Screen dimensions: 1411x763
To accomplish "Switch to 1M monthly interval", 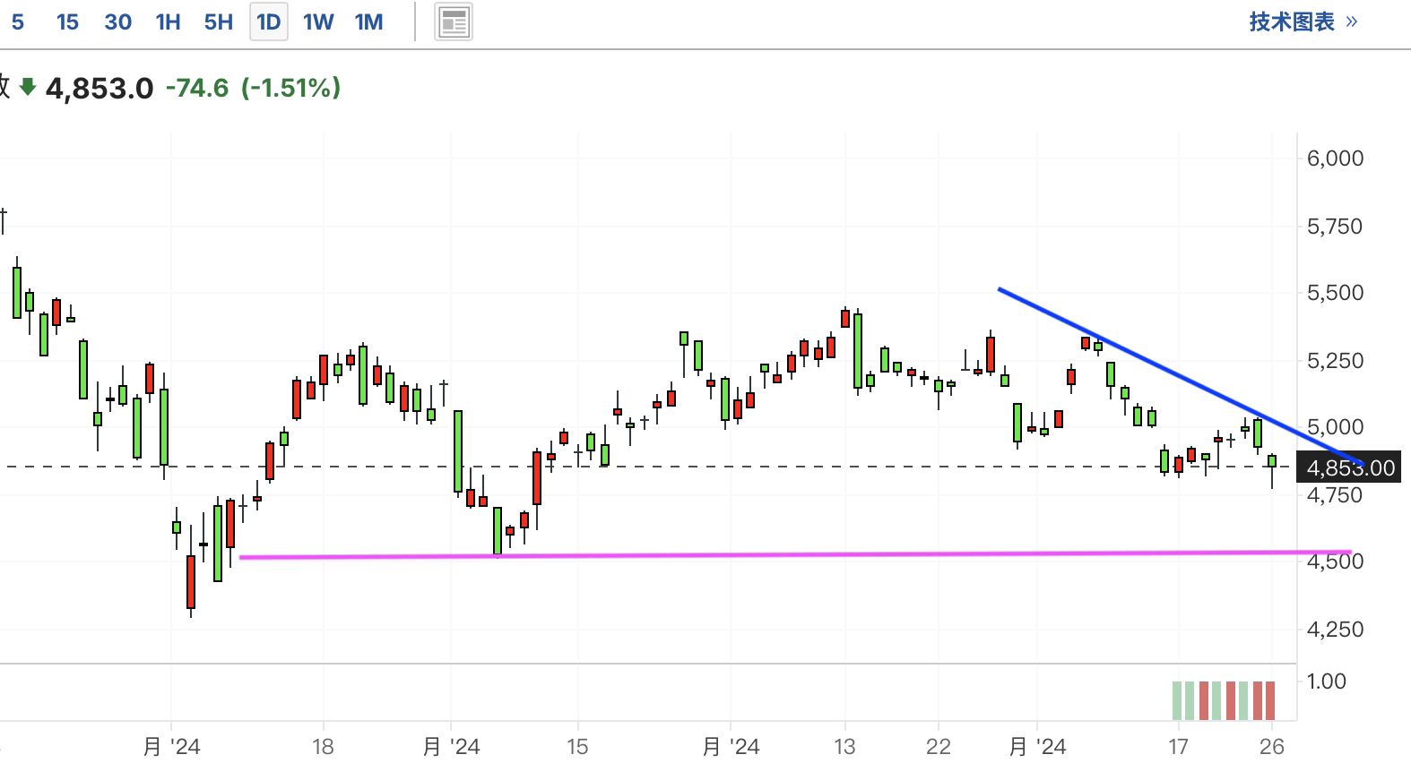I will pos(368,22).
